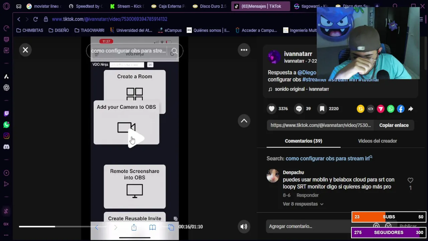This screenshot has width=428, height=241.
Task: Open more share options arrow
Action: tap(411, 109)
